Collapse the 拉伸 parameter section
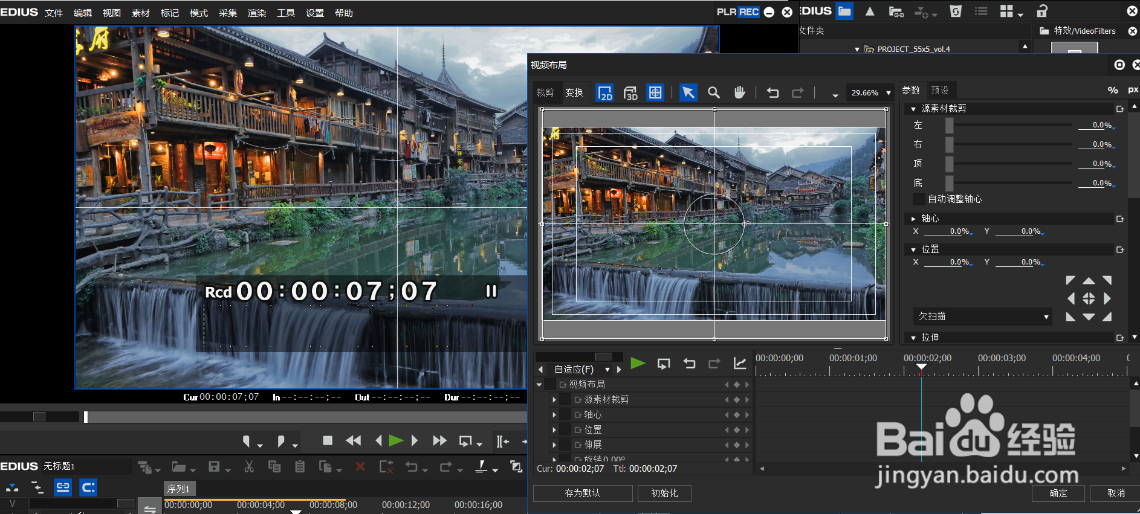The height and width of the screenshot is (514, 1140). (913, 338)
